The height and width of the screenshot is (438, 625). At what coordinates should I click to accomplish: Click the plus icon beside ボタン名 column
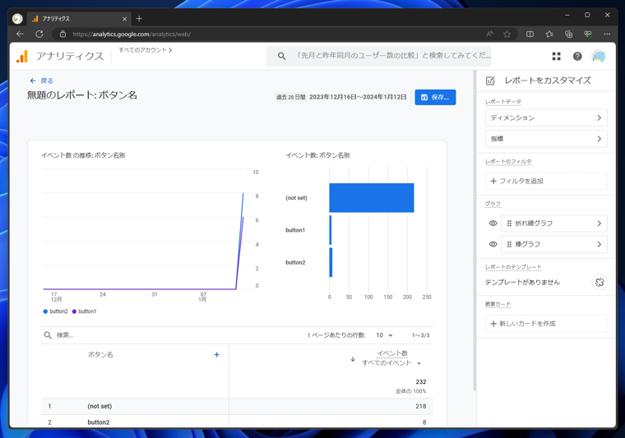(217, 354)
